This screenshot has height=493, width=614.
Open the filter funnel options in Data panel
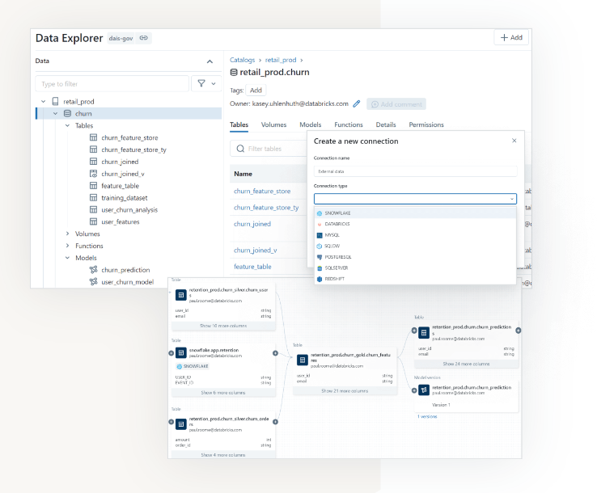pyautogui.click(x=205, y=83)
